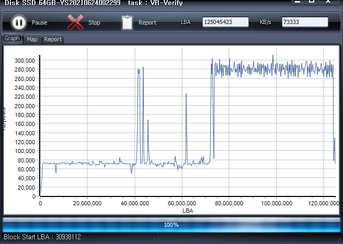Minimize the disk test window

click(297, 2)
